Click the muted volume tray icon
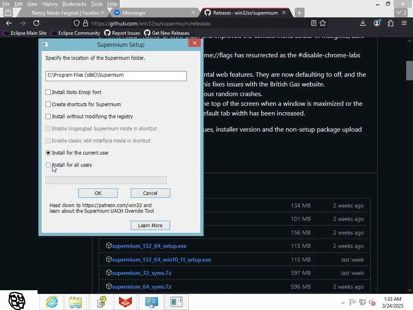 [372, 302]
